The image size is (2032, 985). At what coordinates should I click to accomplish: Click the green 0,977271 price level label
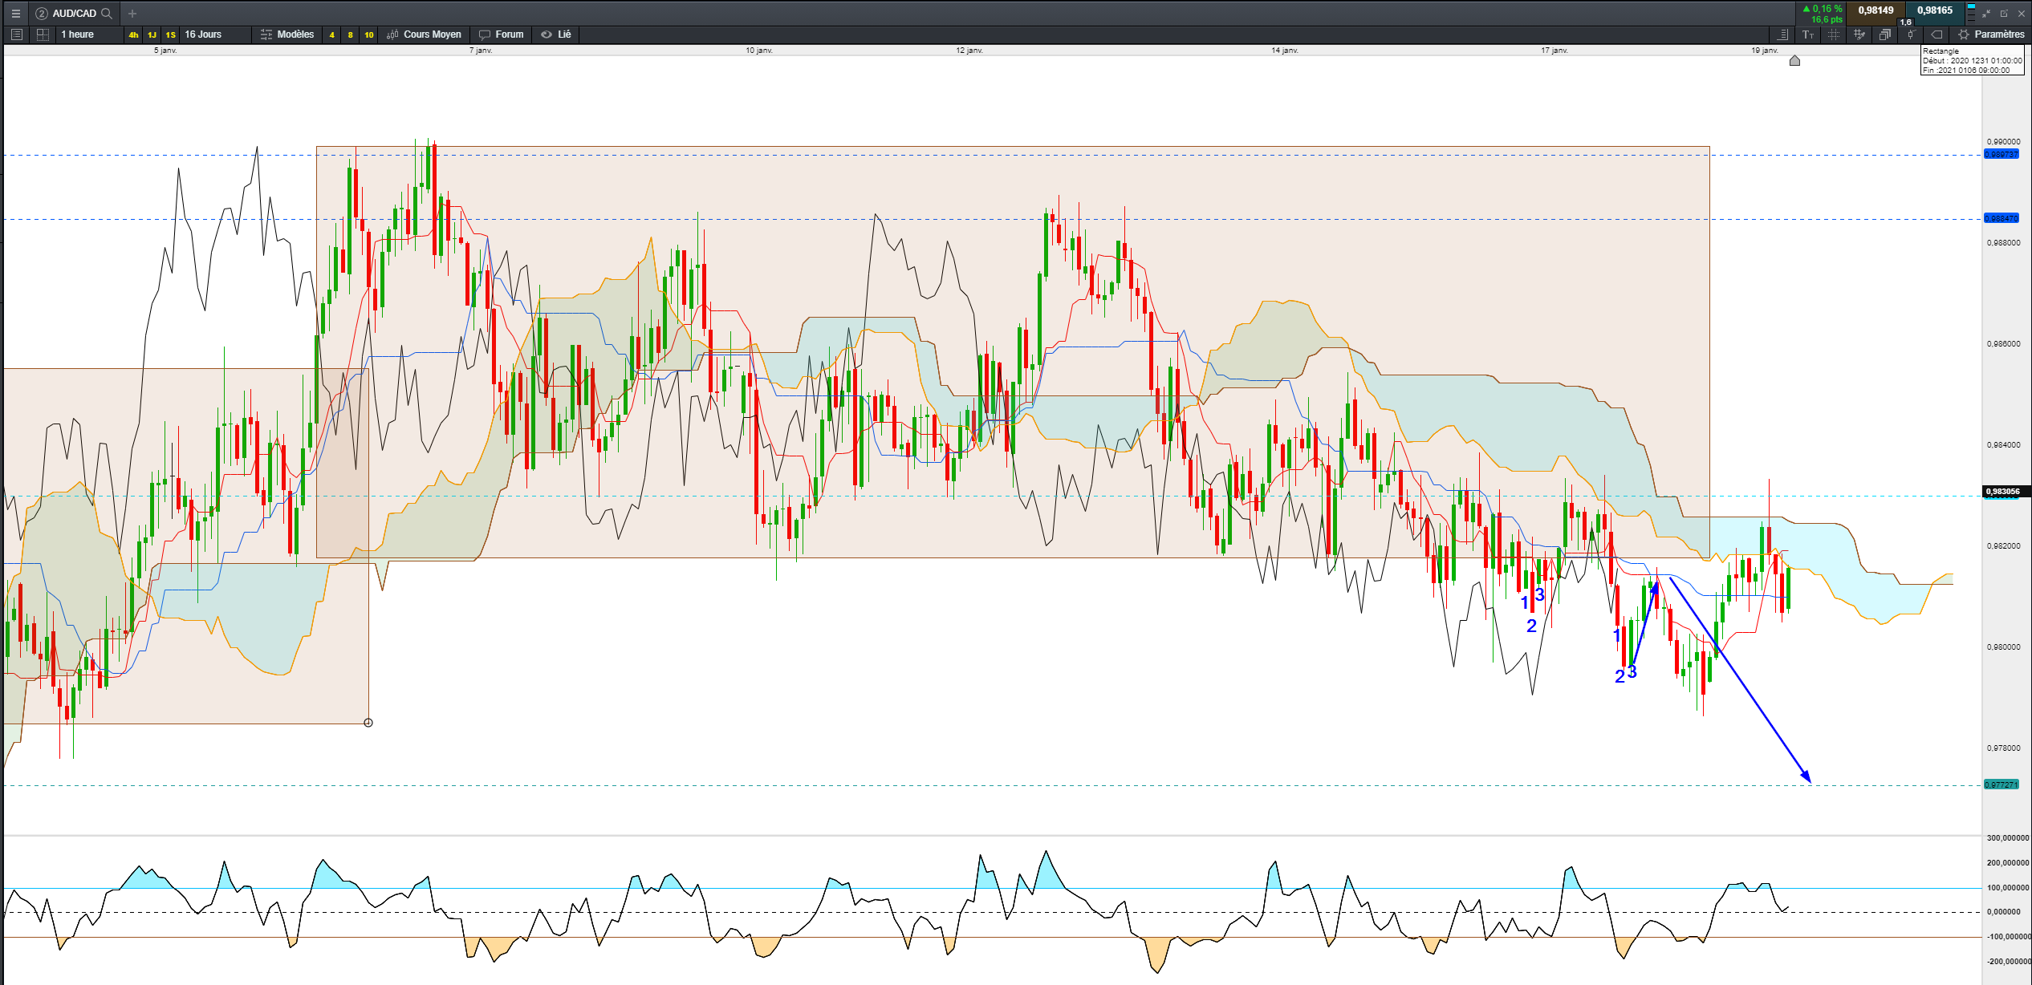point(2001,784)
